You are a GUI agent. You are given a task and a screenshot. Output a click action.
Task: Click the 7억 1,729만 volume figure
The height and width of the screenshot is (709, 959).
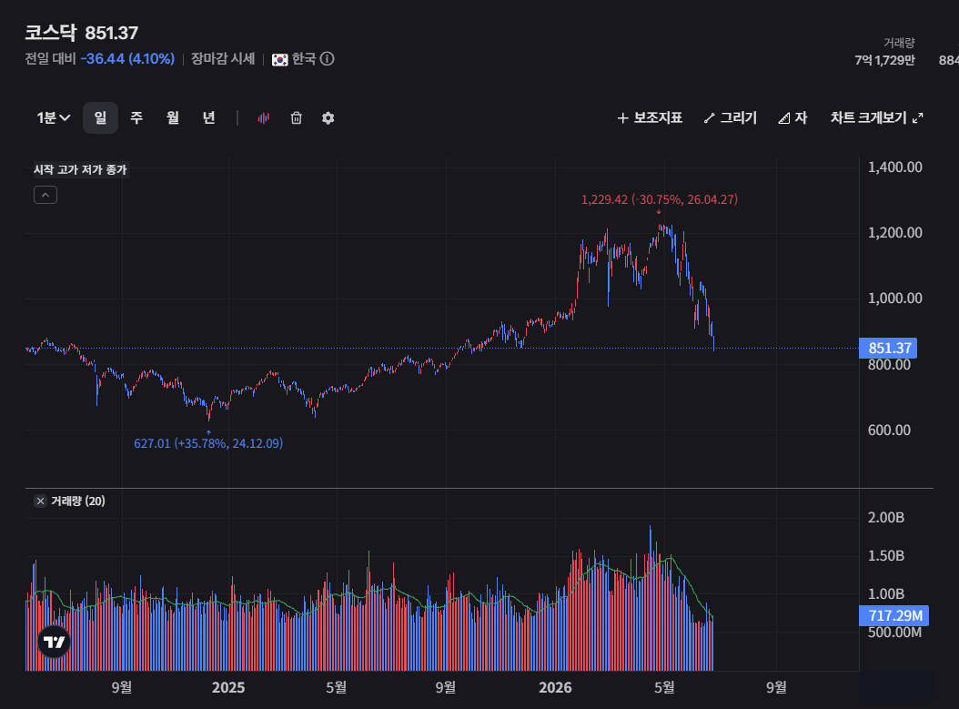tap(884, 60)
